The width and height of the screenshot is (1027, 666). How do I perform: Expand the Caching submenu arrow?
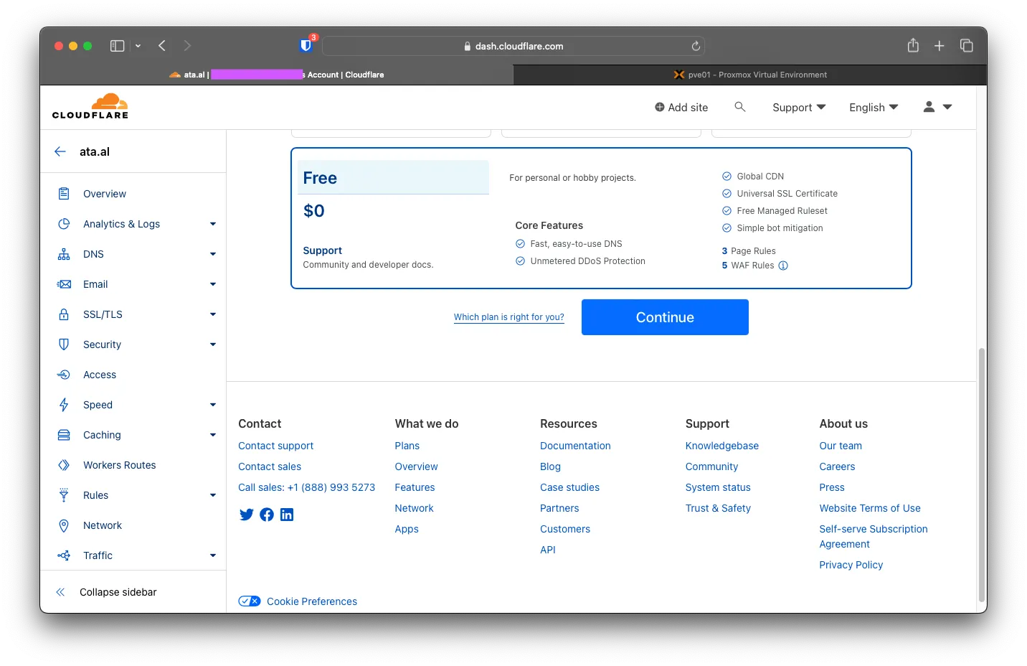213,435
